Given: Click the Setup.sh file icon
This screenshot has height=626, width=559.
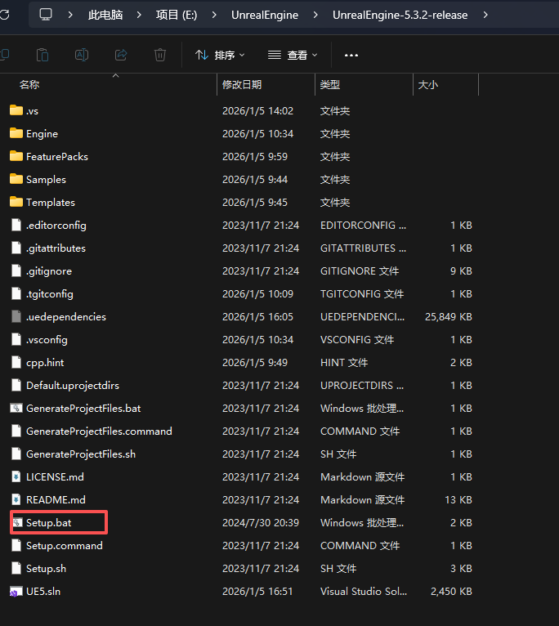Looking at the screenshot, I should pos(16,568).
